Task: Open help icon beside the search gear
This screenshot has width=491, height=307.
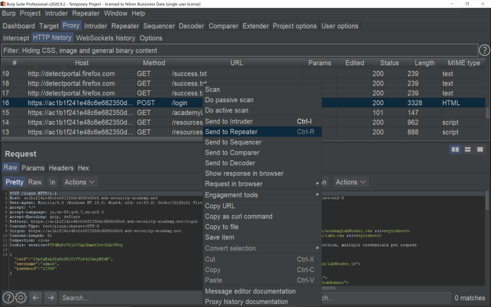Action: (8, 298)
